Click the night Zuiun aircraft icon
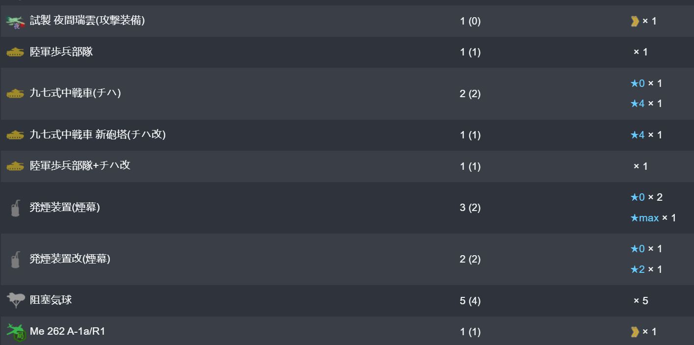 (x=15, y=22)
